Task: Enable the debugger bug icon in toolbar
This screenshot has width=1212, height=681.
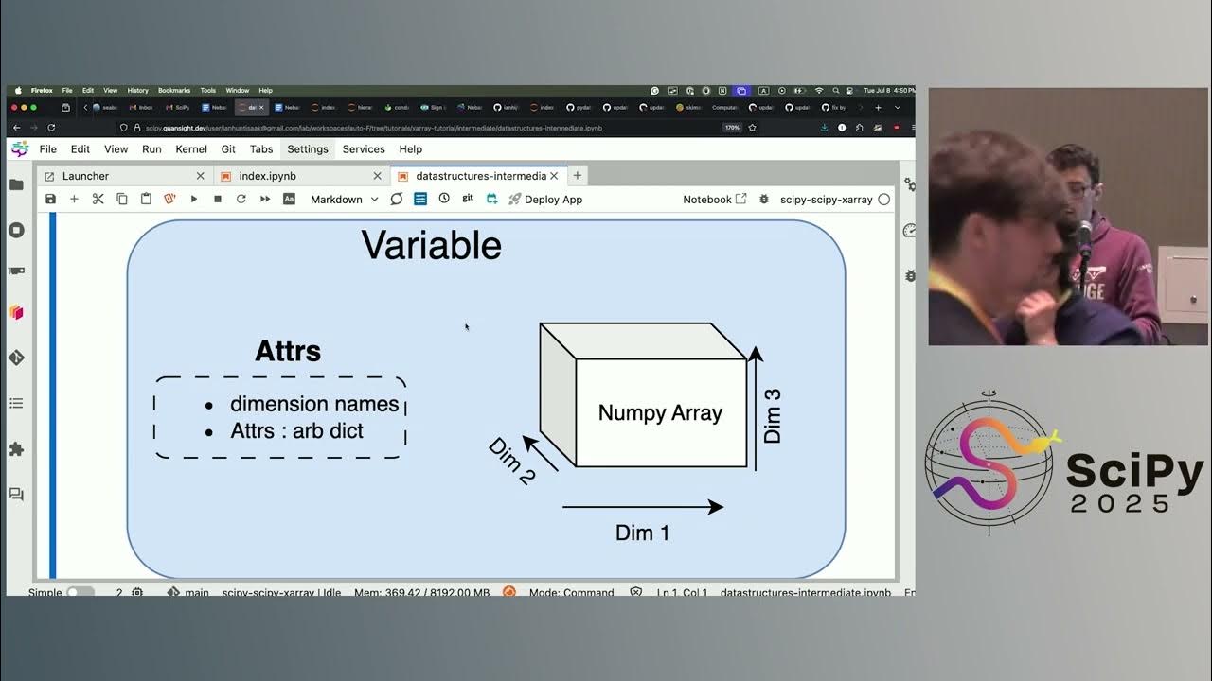Action: coord(764,200)
